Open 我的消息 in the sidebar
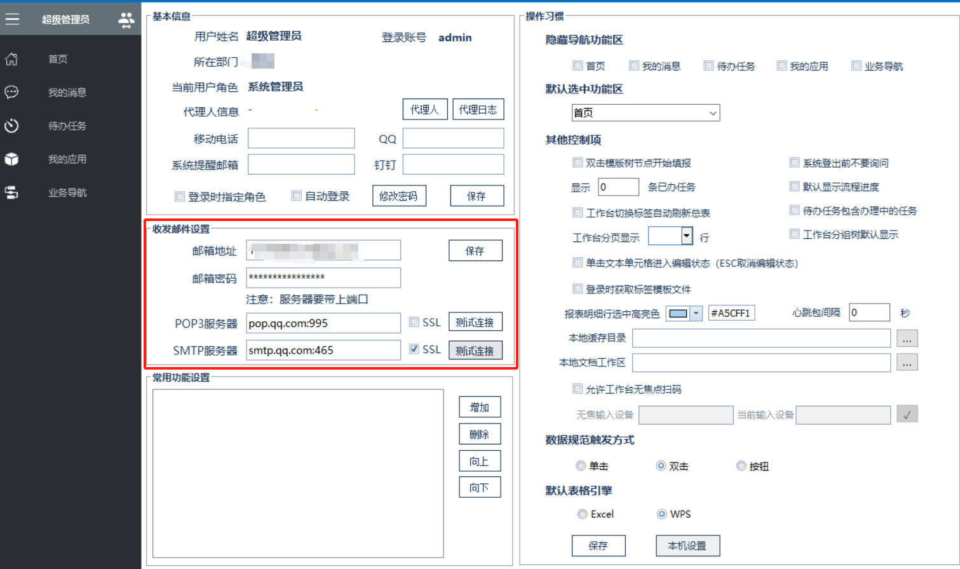The image size is (960, 569). click(x=67, y=93)
